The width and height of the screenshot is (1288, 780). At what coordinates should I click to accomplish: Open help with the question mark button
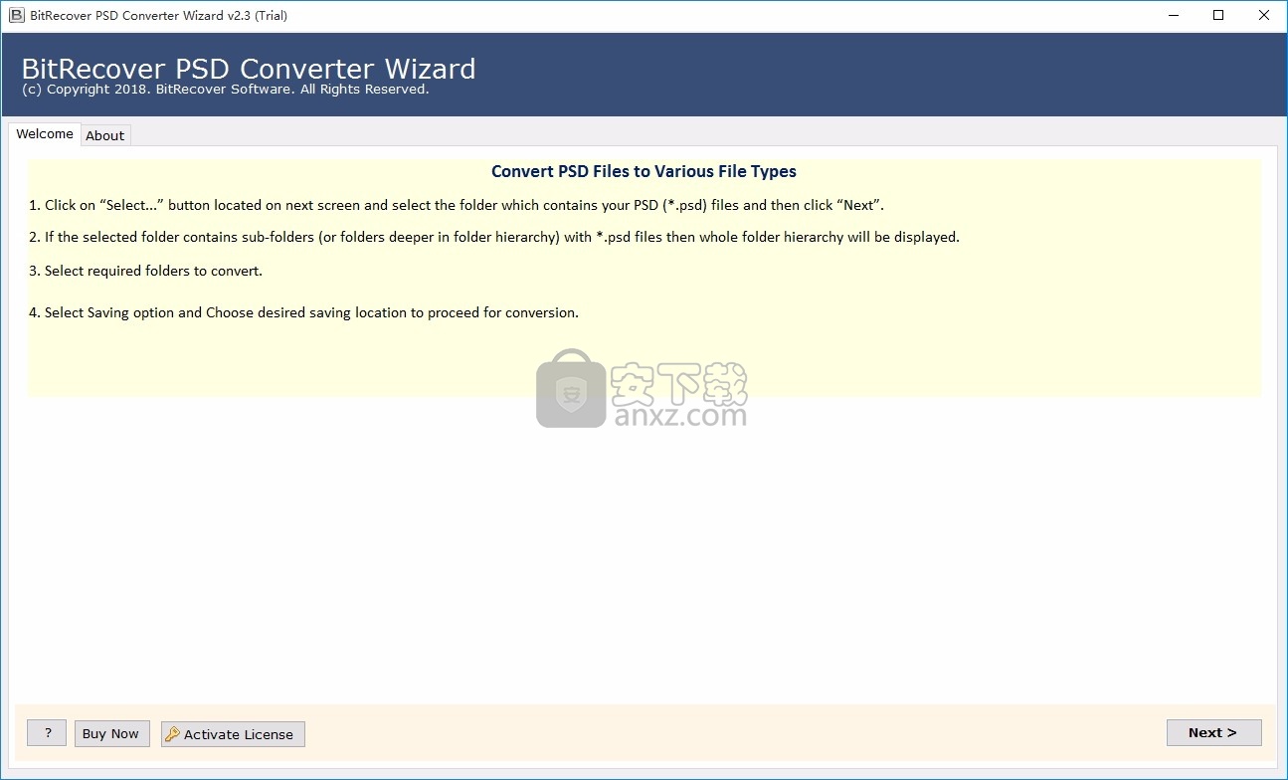(47, 733)
